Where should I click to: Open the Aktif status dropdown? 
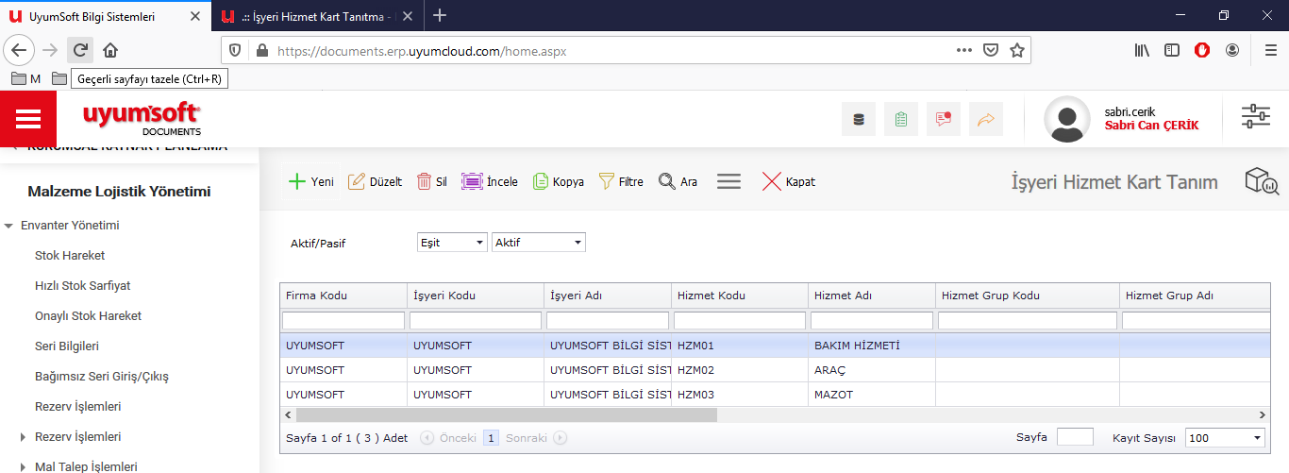[x=538, y=243]
